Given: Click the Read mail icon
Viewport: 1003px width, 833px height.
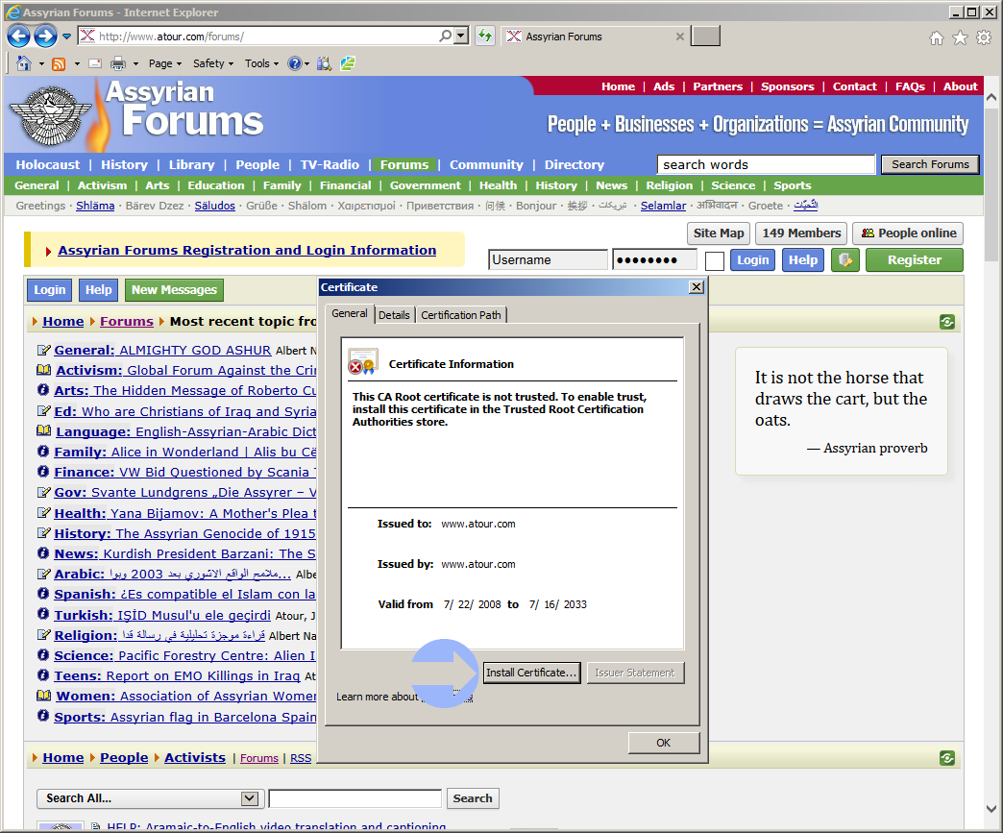Looking at the screenshot, I should click(95, 63).
